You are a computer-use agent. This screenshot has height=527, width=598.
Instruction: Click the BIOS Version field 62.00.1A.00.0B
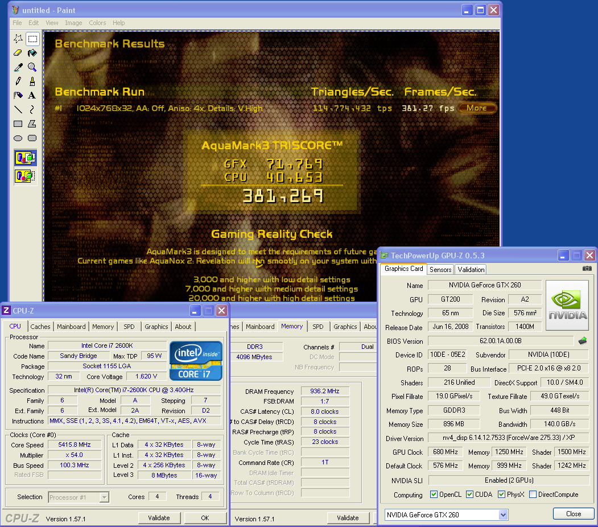point(500,340)
